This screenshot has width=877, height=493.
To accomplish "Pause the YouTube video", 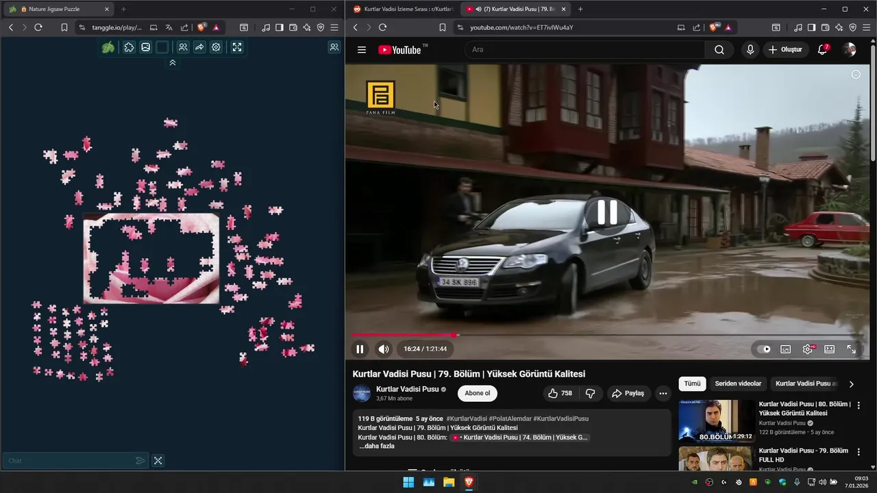I will (360, 349).
